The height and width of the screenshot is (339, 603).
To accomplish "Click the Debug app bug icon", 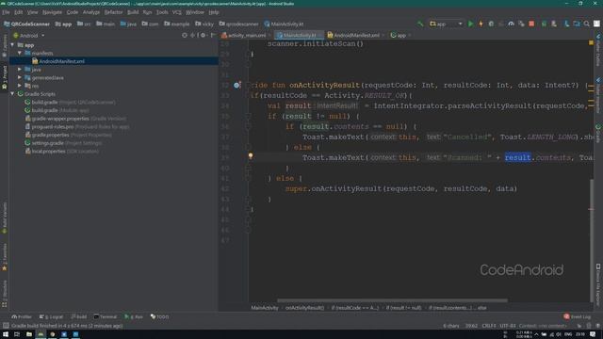I will tap(491, 24).
